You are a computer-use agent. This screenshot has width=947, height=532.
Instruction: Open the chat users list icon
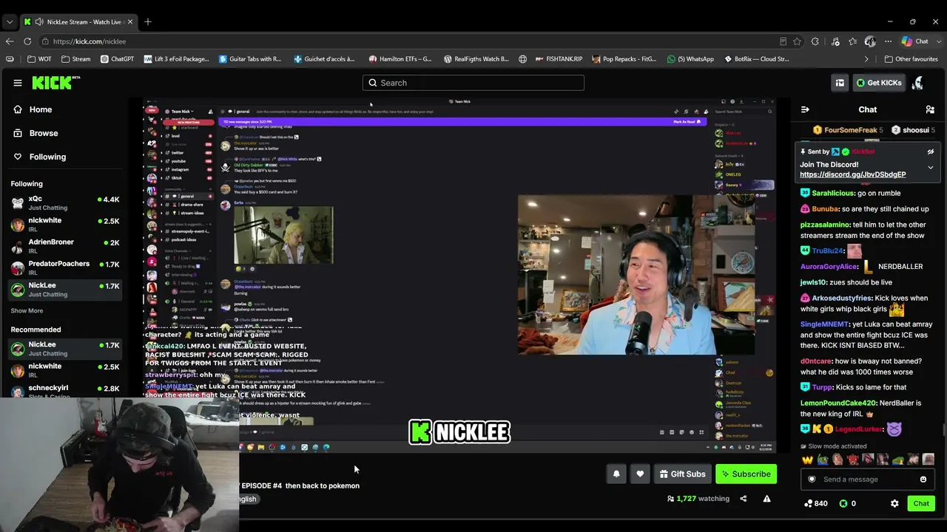pyautogui.click(x=930, y=109)
